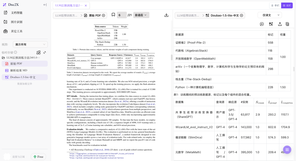296x161 pixels.
Task: Click the grid view icon in 临时存储
Action: [x=39, y=52]
